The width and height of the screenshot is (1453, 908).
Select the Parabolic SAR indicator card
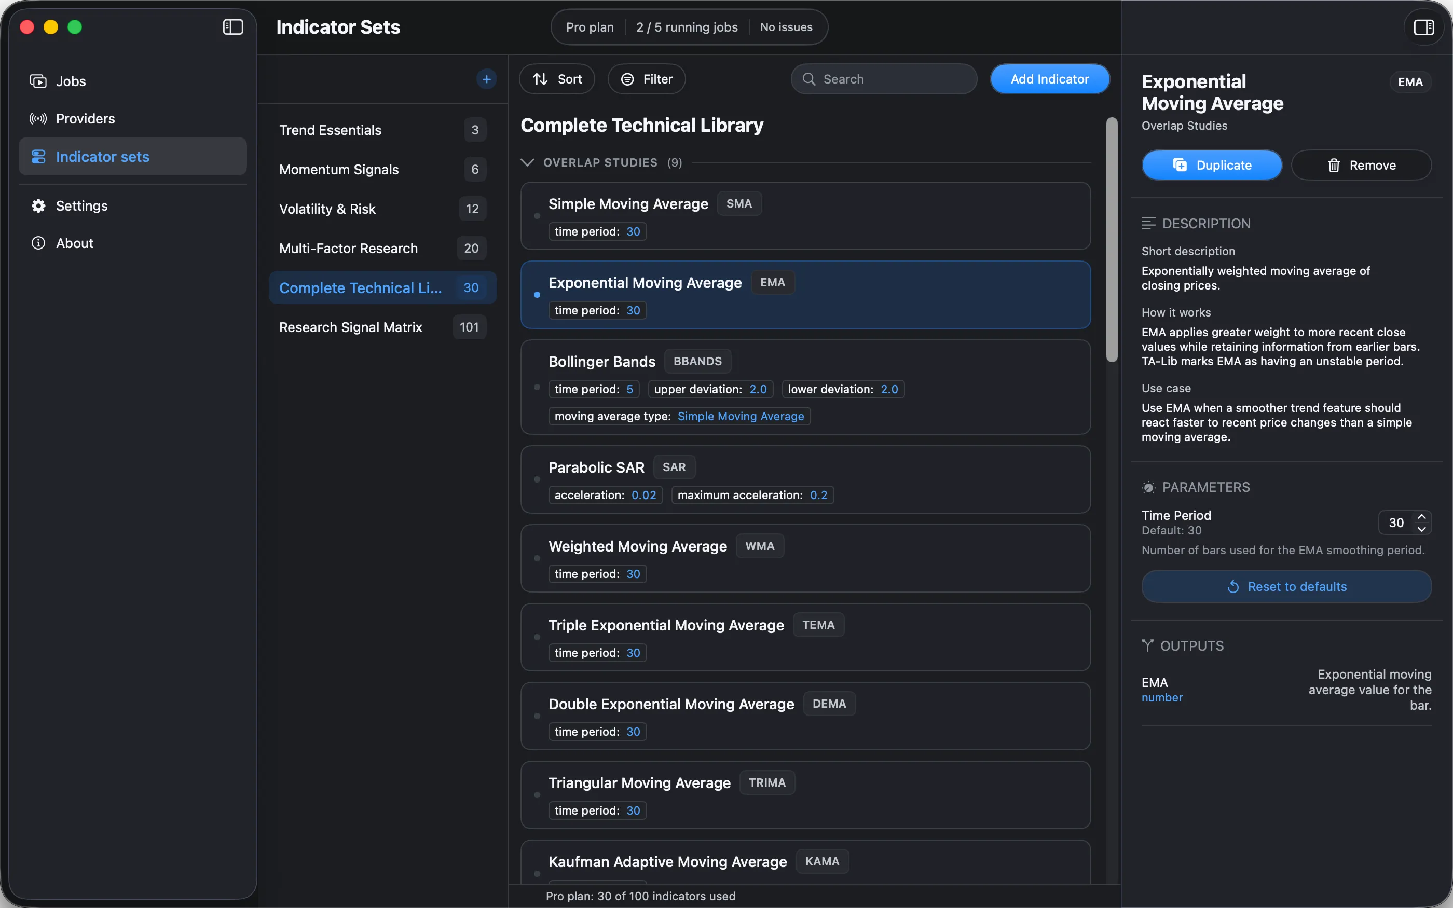805,479
